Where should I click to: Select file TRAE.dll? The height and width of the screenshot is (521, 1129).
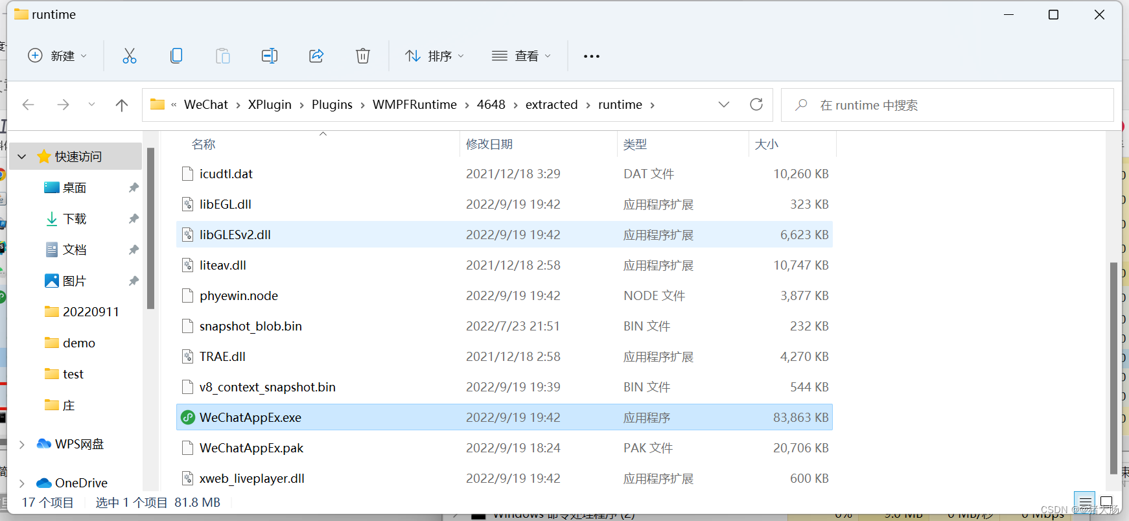504,356
